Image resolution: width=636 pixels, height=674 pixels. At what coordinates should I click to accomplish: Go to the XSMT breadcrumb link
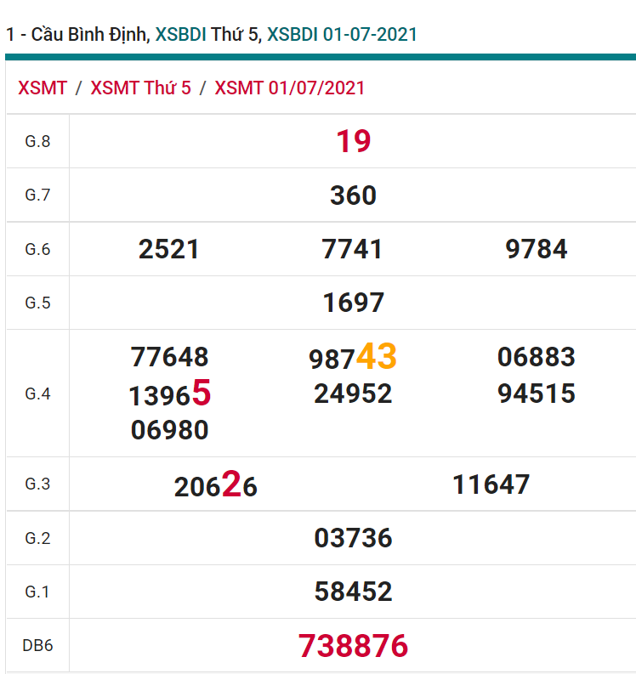click(x=42, y=88)
